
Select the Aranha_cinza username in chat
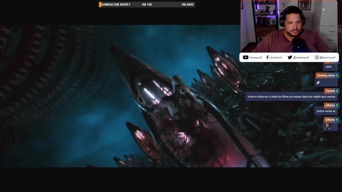326,75
